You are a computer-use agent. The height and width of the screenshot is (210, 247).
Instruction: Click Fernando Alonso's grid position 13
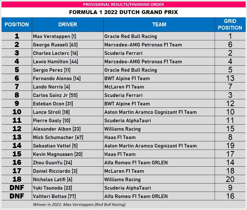(230, 78)
